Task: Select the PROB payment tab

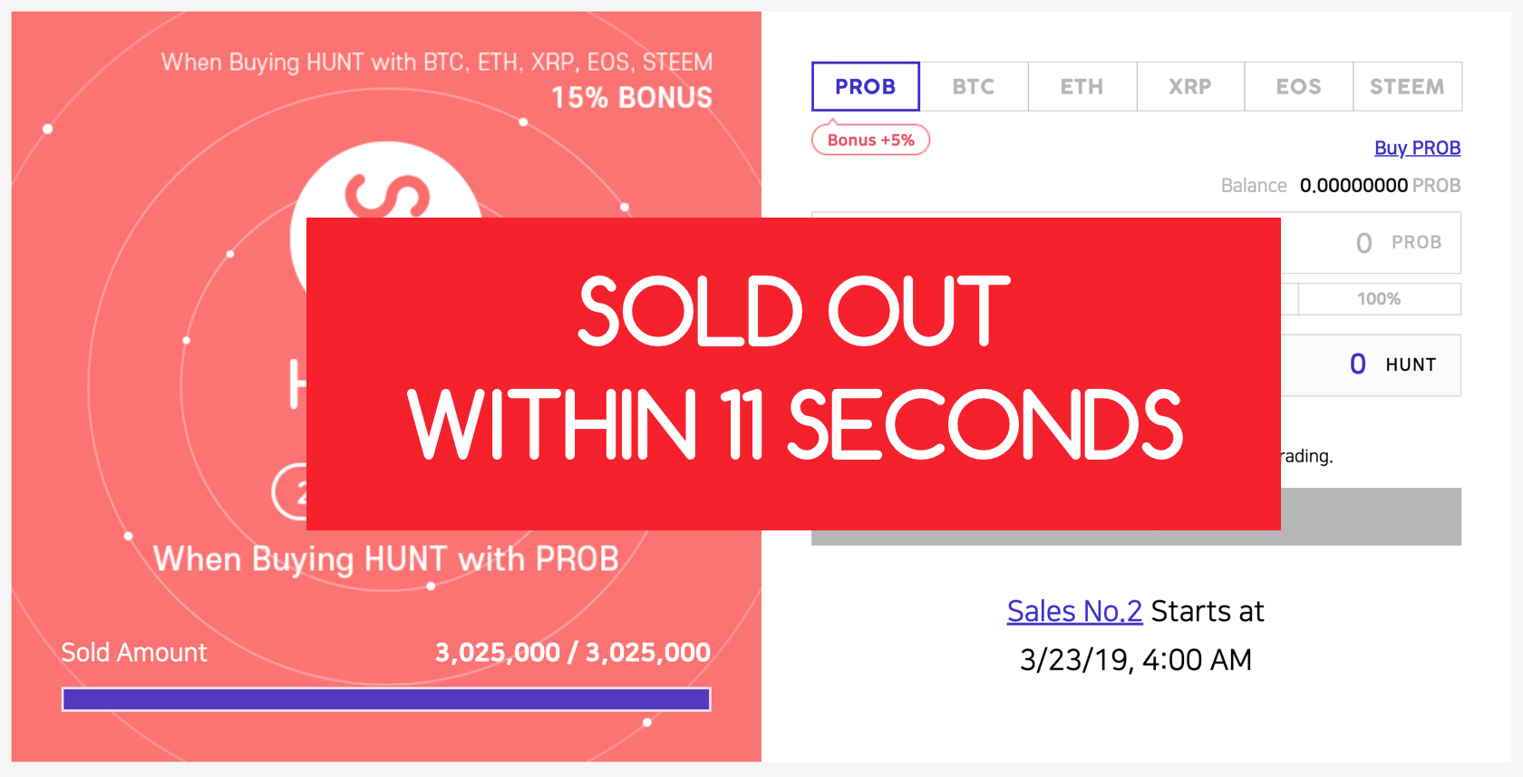Action: tap(865, 87)
